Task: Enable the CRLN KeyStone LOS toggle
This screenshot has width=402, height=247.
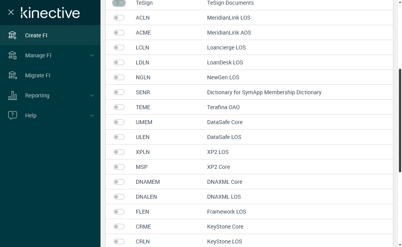Action: (x=119, y=242)
